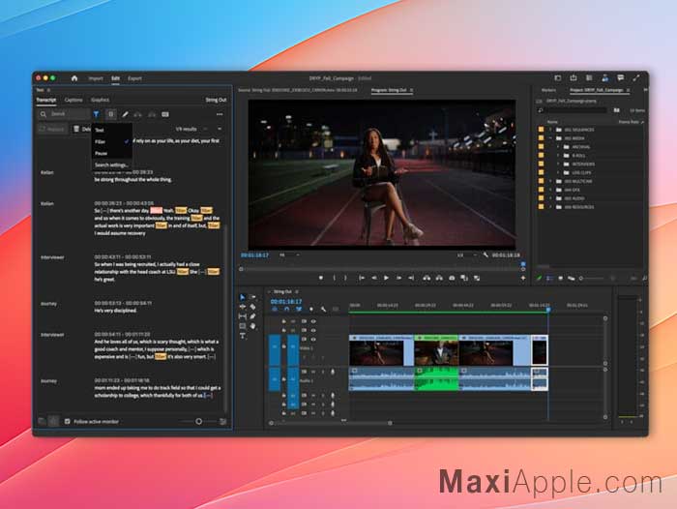Click the Replace button

click(x=52, y=129)
